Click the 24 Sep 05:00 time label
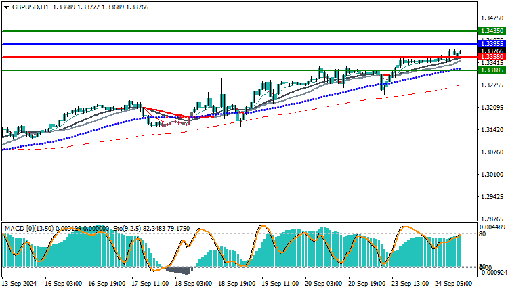 pyautogui.click(x=454, y=284)
